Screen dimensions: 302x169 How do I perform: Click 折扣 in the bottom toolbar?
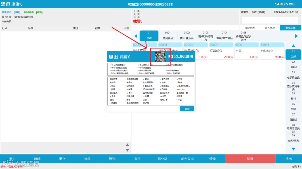click(x=12, y=159)
